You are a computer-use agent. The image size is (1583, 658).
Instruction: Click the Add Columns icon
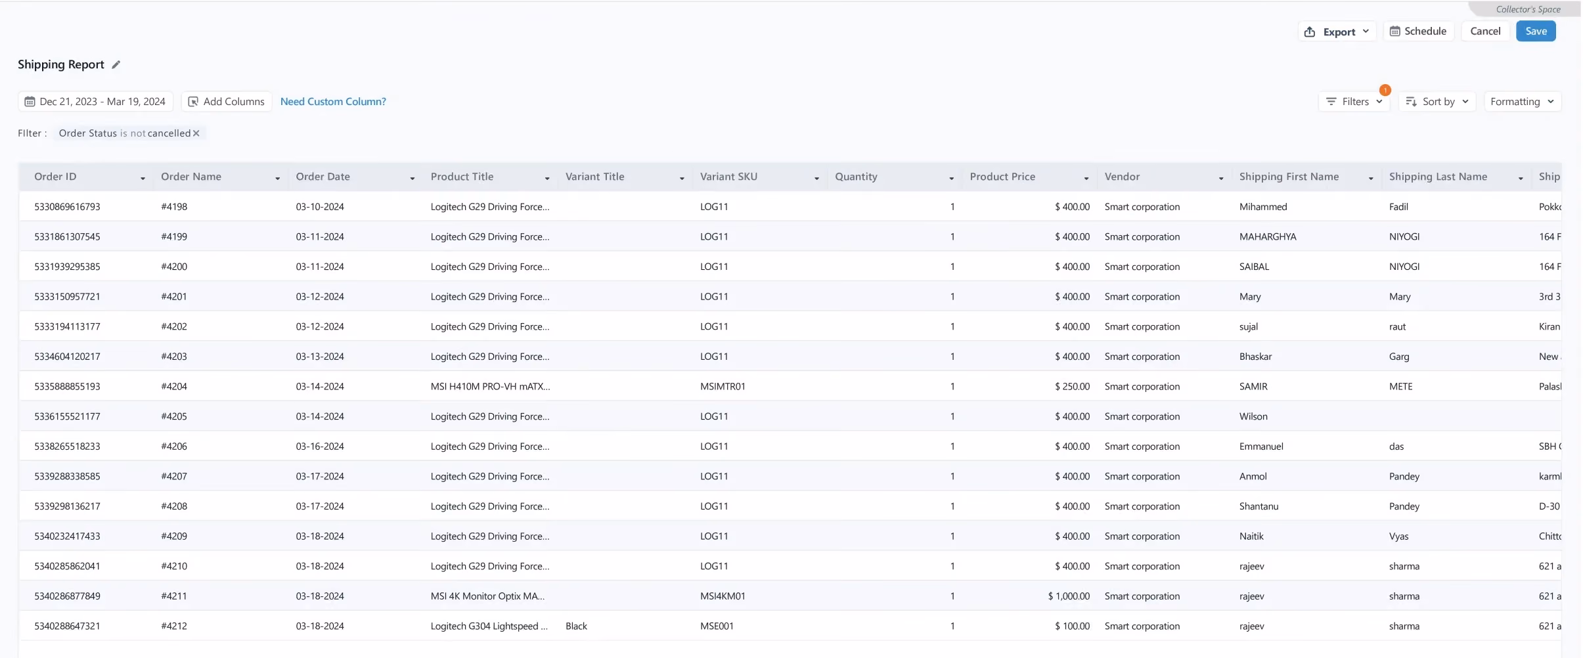[193, 102]
